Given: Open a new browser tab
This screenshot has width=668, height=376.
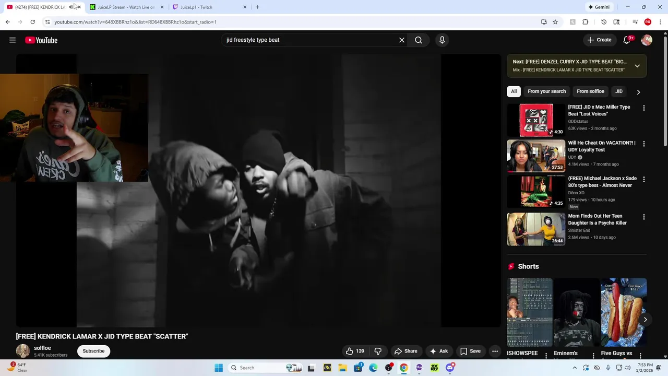Looking at the screenshot, I should [x=257, y=7].
